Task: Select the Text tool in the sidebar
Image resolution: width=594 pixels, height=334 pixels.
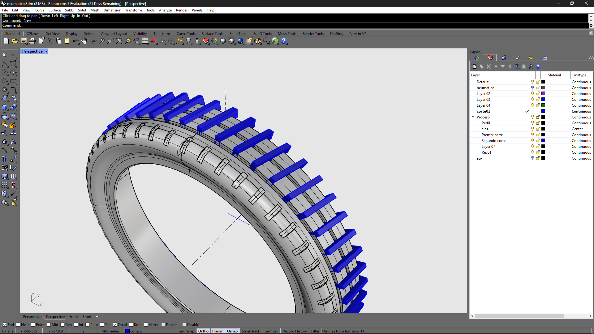Action: [5, 159]
